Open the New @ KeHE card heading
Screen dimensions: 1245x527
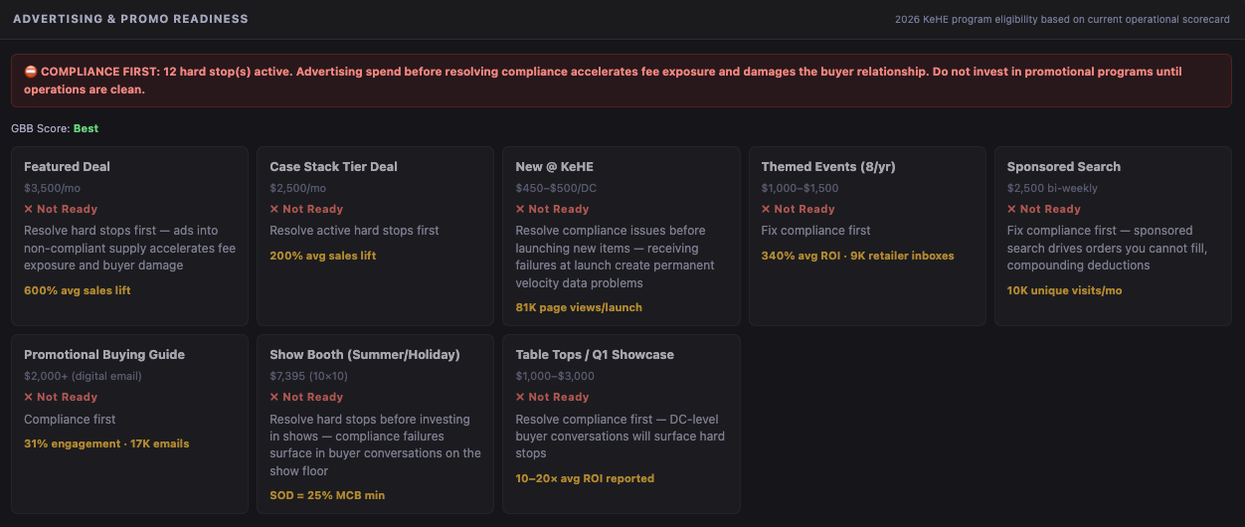coord(554,167)
